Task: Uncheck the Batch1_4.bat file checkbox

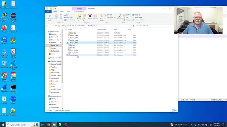Action: pyautogui.click(x=67, y=43)
